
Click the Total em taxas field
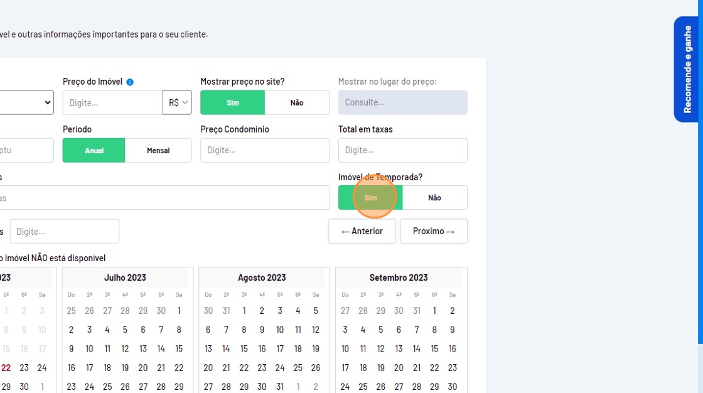402,151
